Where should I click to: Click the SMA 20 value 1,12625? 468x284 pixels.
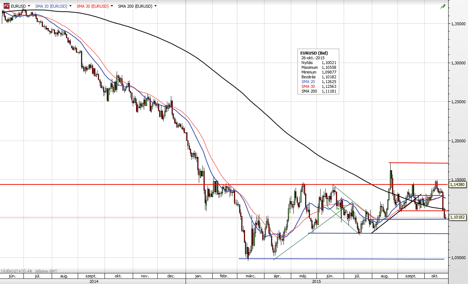click(329, 82)
